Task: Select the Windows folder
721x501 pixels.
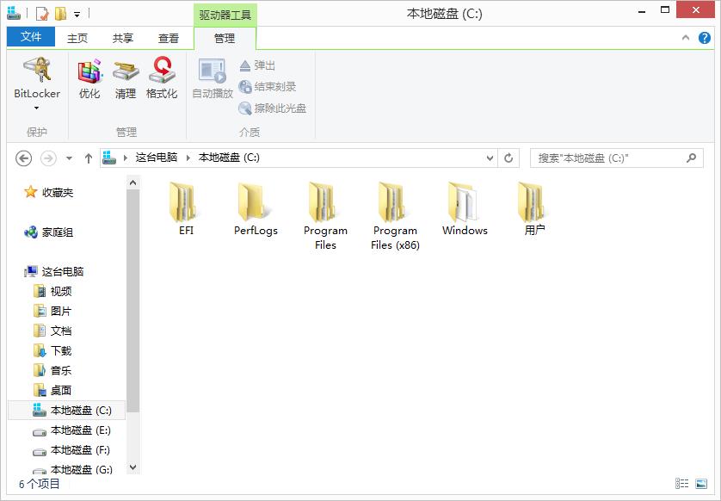Action: (x=465, y=208)
